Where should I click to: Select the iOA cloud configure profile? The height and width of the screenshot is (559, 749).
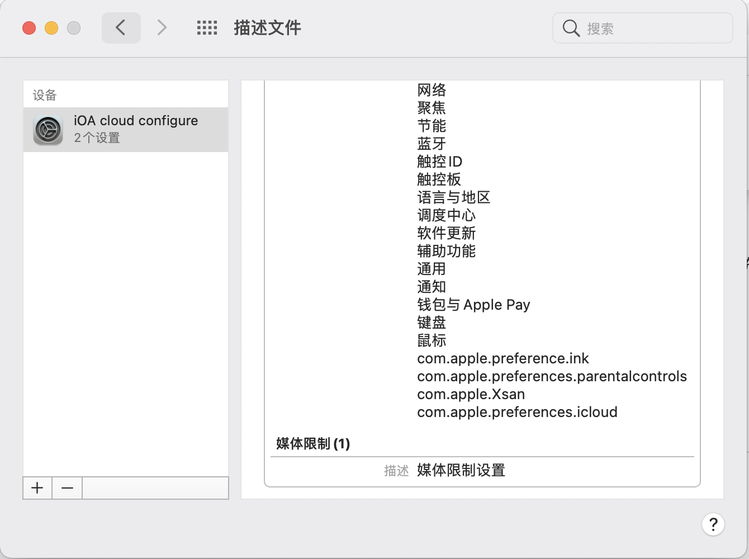tap(136, 129)
